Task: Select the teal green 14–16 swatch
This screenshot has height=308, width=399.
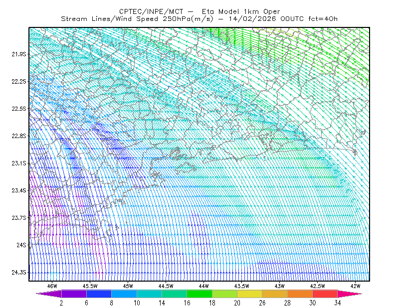Action: 174,294
